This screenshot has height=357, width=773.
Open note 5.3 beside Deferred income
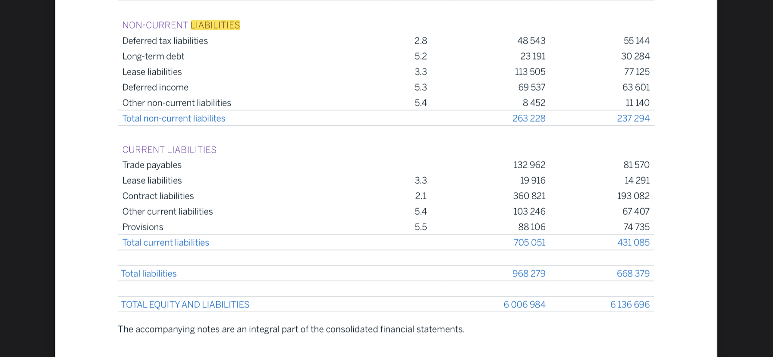click(x=421, y=87)
